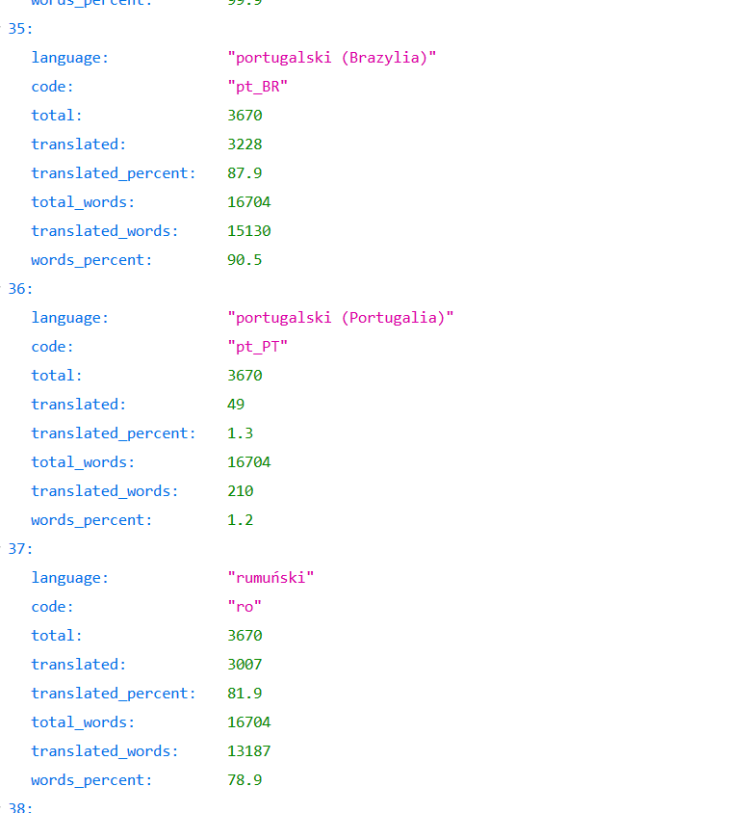Click the "pt_PT" code value
The height and width of the screenshot is (813, 747).
[x=257, y=347]
